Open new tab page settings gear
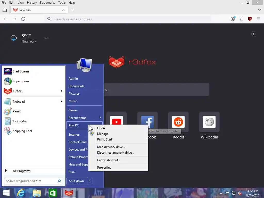The width and height of the screenshot is (264, 198). click(x=253, y=34)
